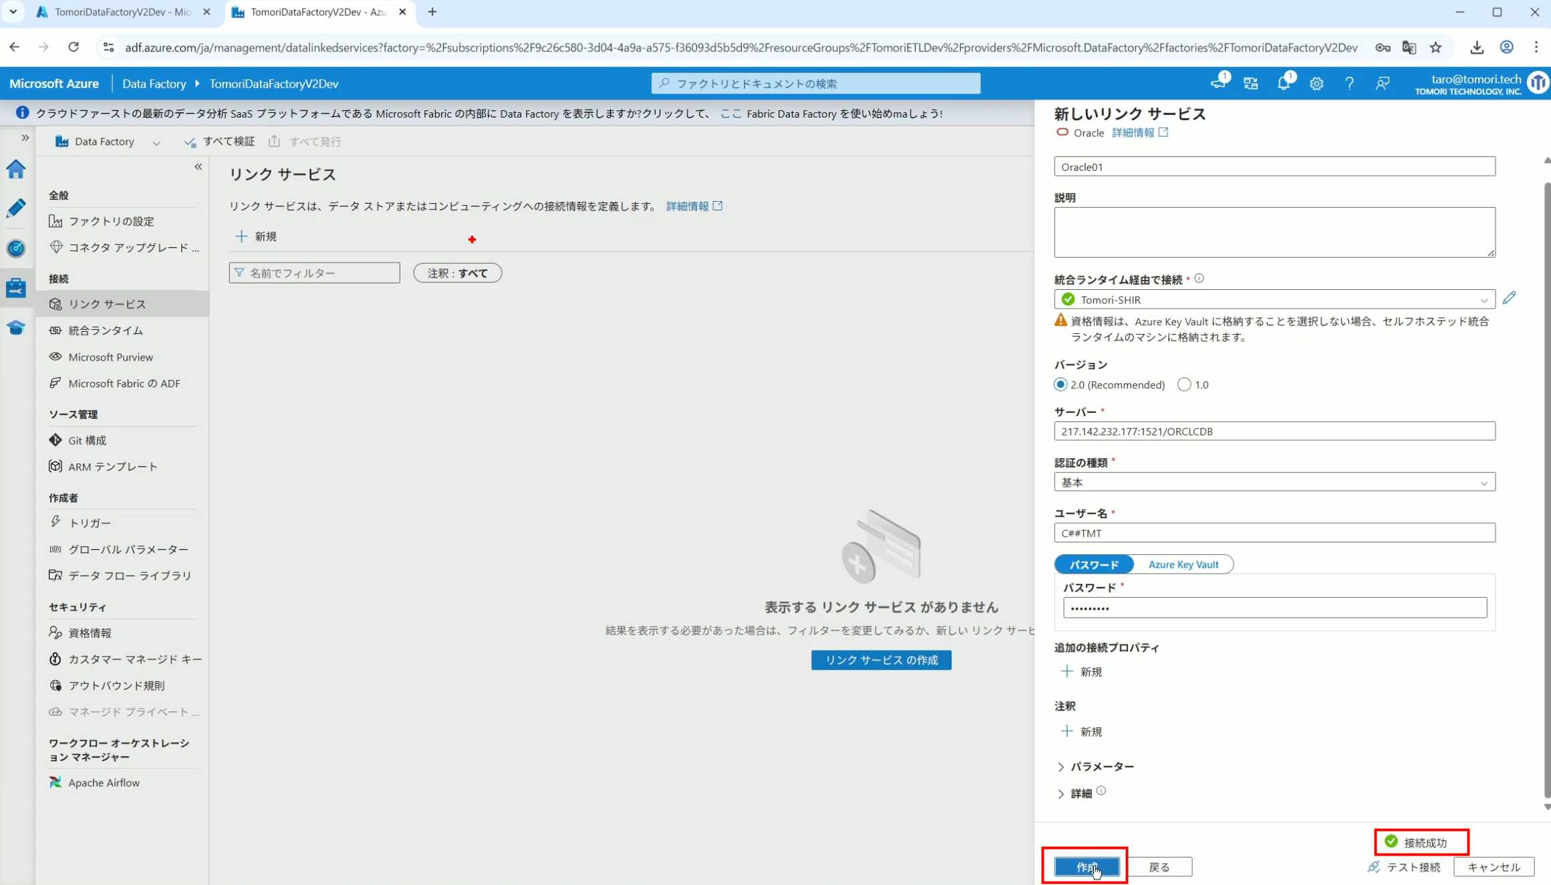Open 統合ランタイム in the side menu

click(x=106, y=331)
